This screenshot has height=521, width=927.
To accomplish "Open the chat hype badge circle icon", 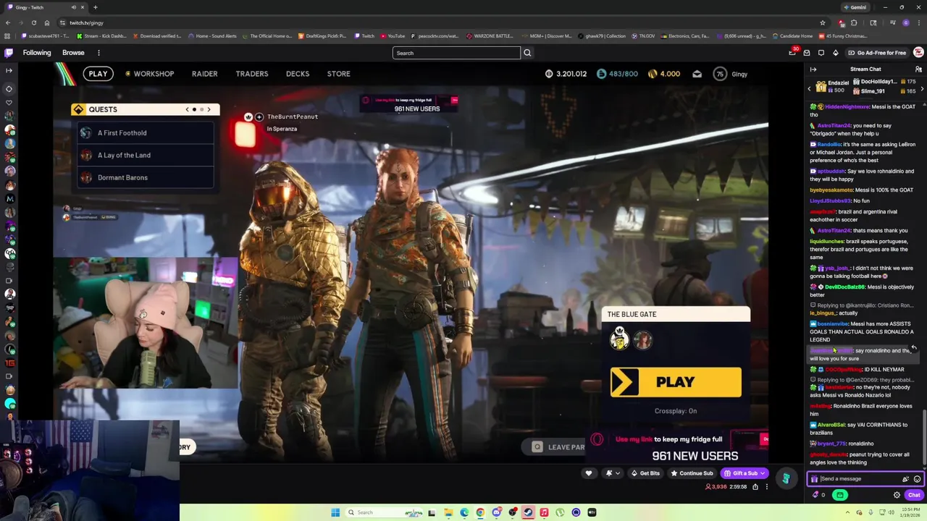I will (x=785, y=478).
